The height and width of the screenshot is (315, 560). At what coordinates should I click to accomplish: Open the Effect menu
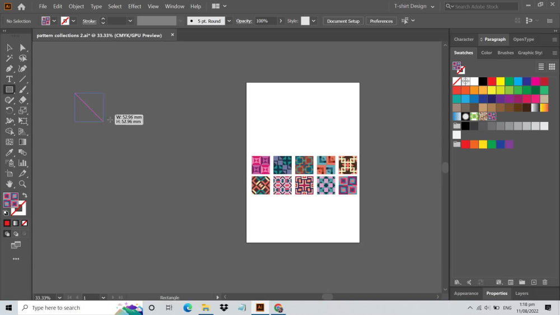pos(134,6)
